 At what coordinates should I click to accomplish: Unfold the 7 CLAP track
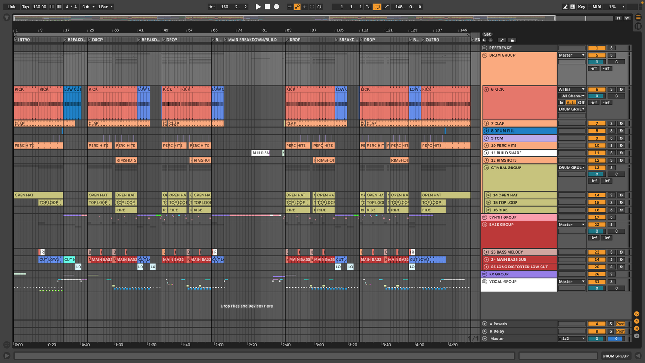(487, 124)
